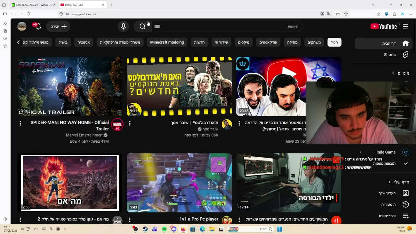Toggle the browser sidebar panel icon
This screenshot has height=234, width=416.
point(5,14)
